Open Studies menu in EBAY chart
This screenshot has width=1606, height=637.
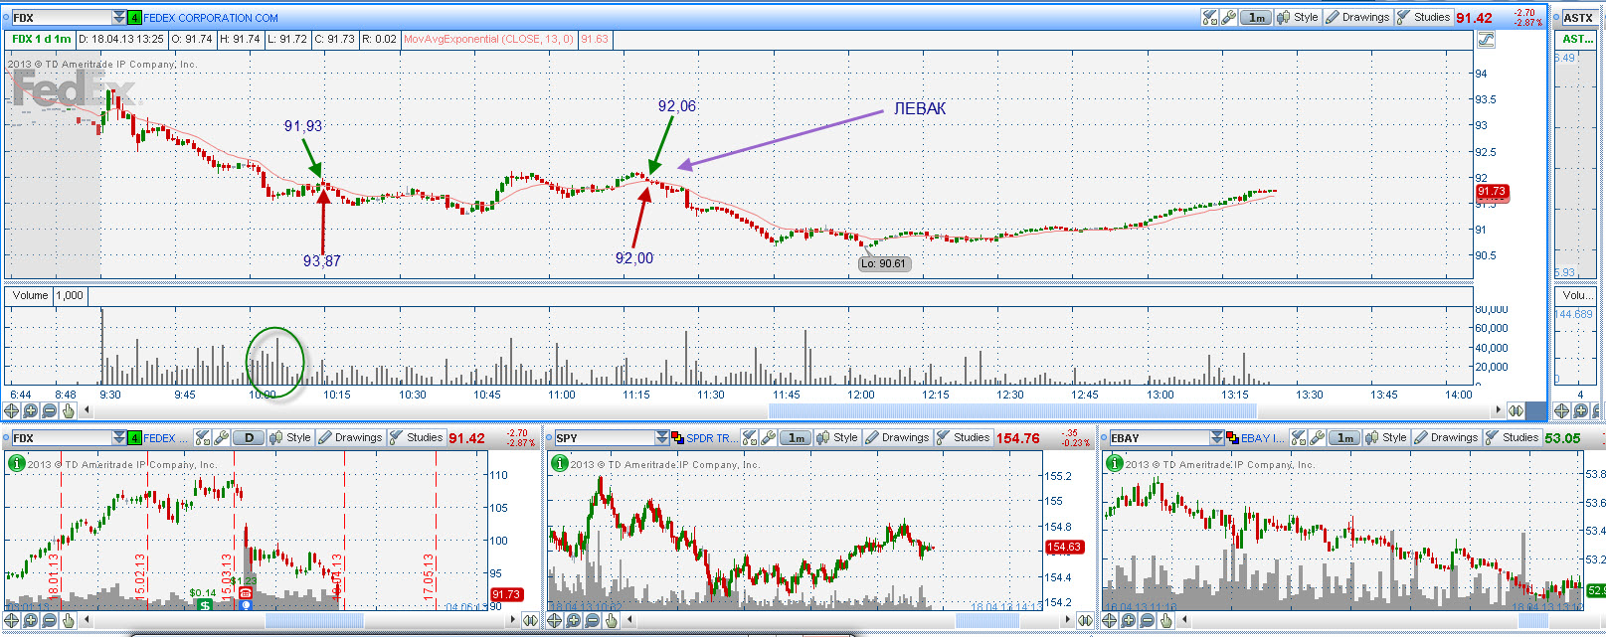click(x=1513, y=437)
